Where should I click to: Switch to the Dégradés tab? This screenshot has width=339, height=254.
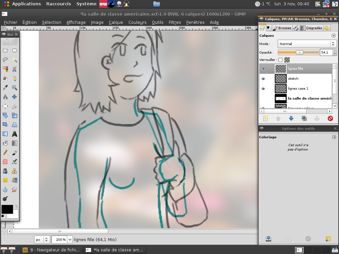point(311,28)
